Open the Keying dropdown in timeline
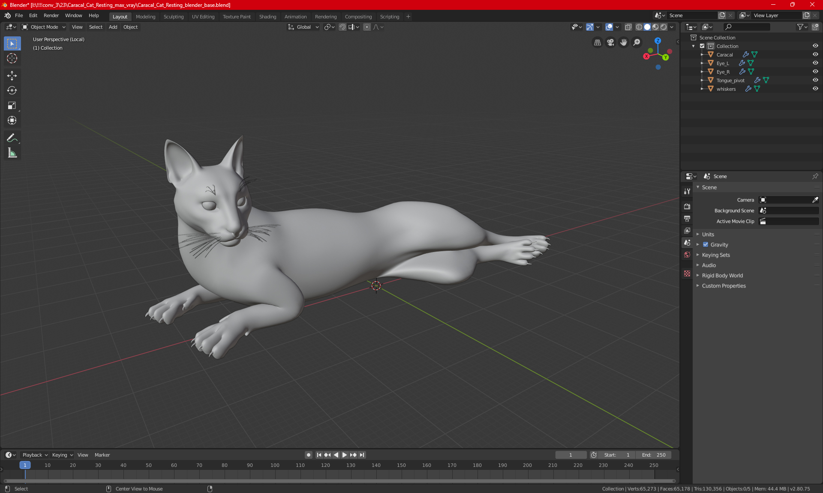823x493 pixels. coord(63,455)
